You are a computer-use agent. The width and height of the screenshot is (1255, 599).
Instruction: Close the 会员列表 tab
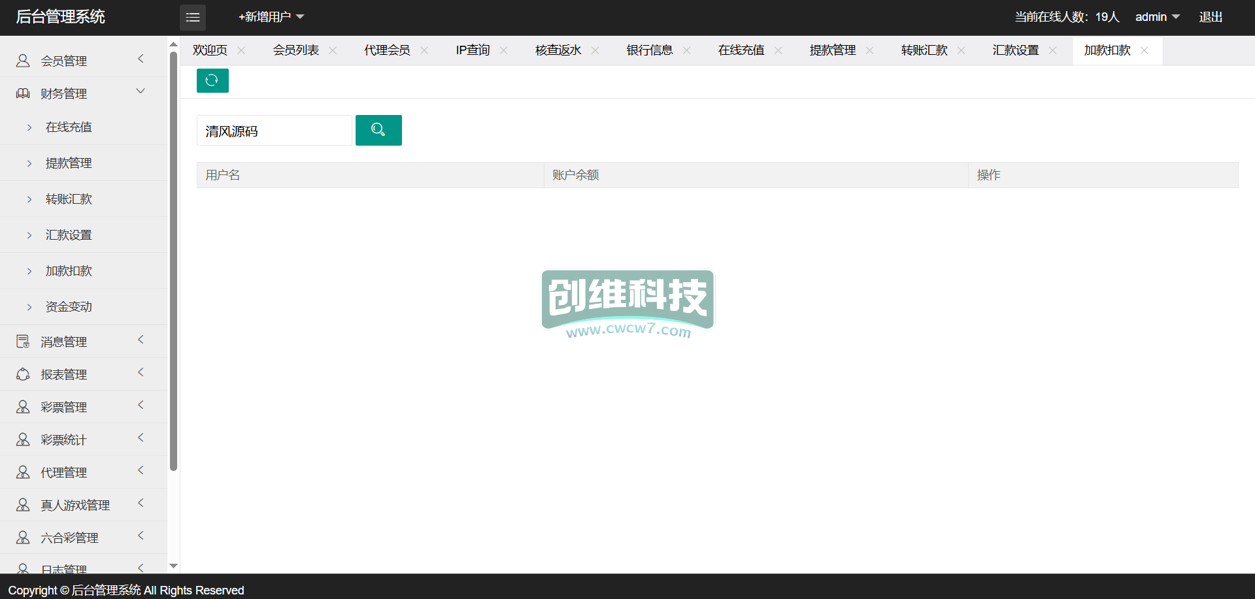(x=333, y=50)
